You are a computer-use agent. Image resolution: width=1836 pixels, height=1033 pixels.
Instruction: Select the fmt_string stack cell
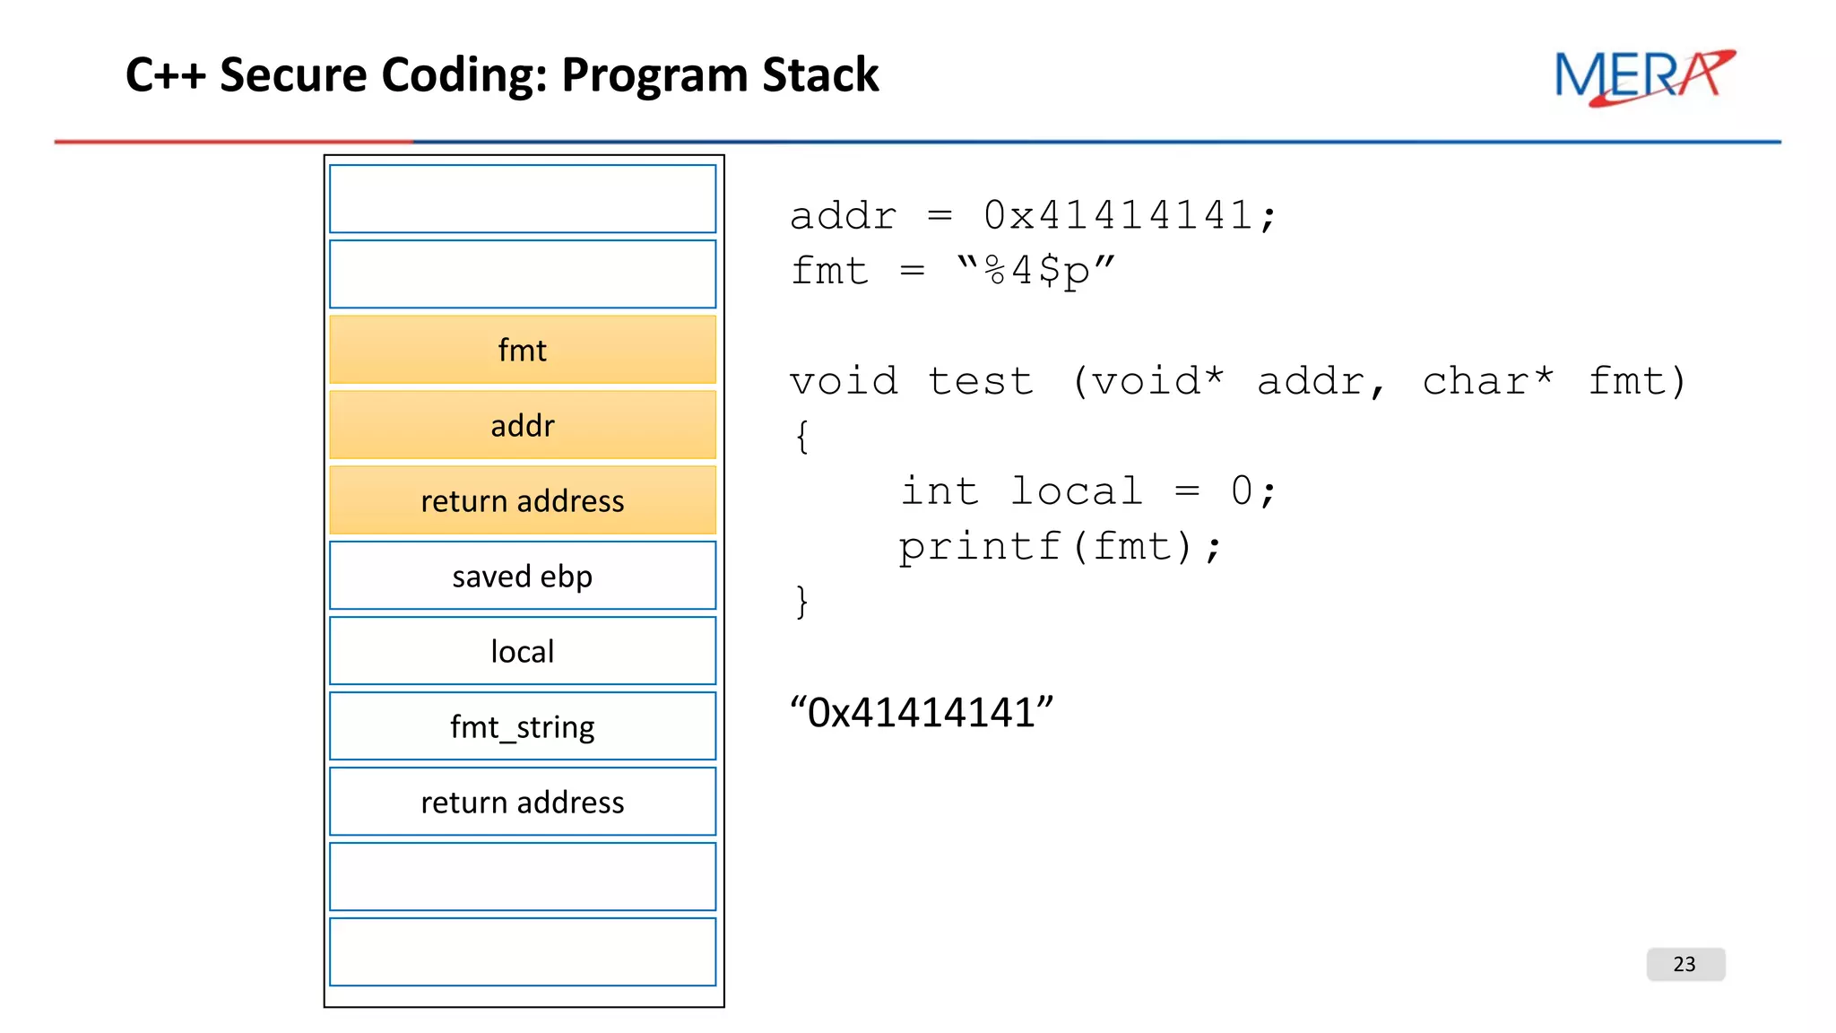[x=523, y=726]
